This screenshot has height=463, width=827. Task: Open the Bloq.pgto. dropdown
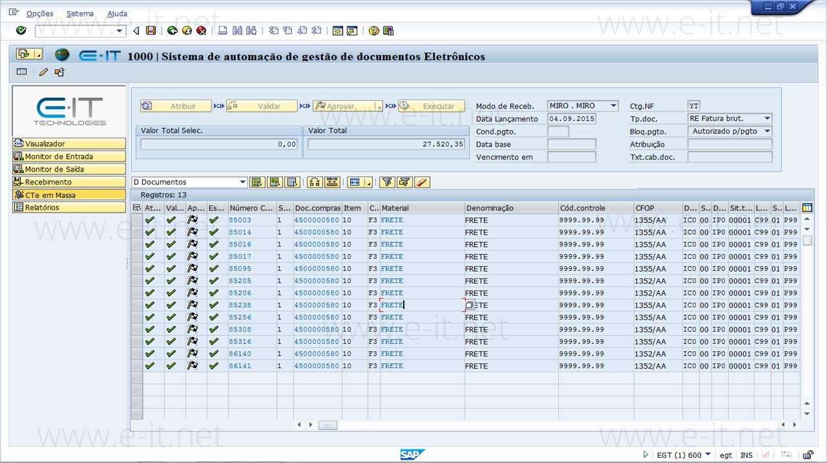pos(767,131)
